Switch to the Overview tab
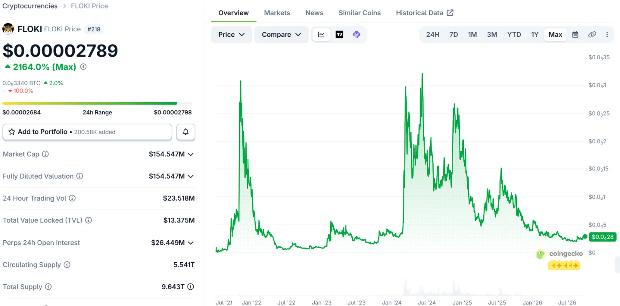This screenshot has width=620, height=306. pyautogui.click(x=234, y=13)
